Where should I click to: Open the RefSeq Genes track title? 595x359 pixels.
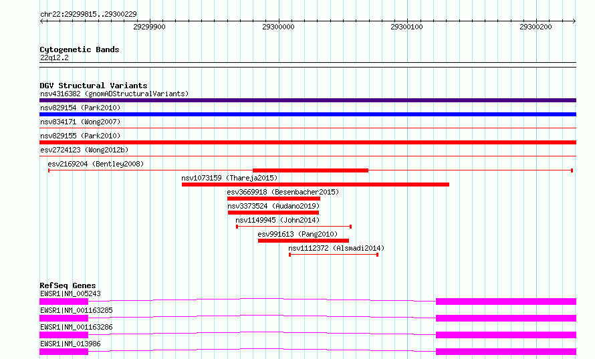point(68,285)
